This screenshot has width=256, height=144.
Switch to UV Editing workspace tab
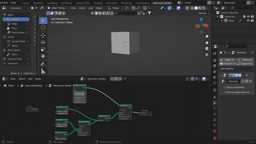pyautogui.click(x=66, y=3)
